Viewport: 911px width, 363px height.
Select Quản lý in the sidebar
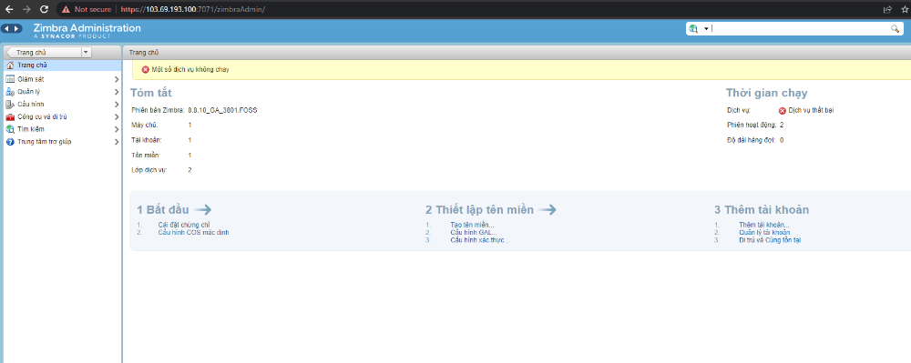pos(28,92)
